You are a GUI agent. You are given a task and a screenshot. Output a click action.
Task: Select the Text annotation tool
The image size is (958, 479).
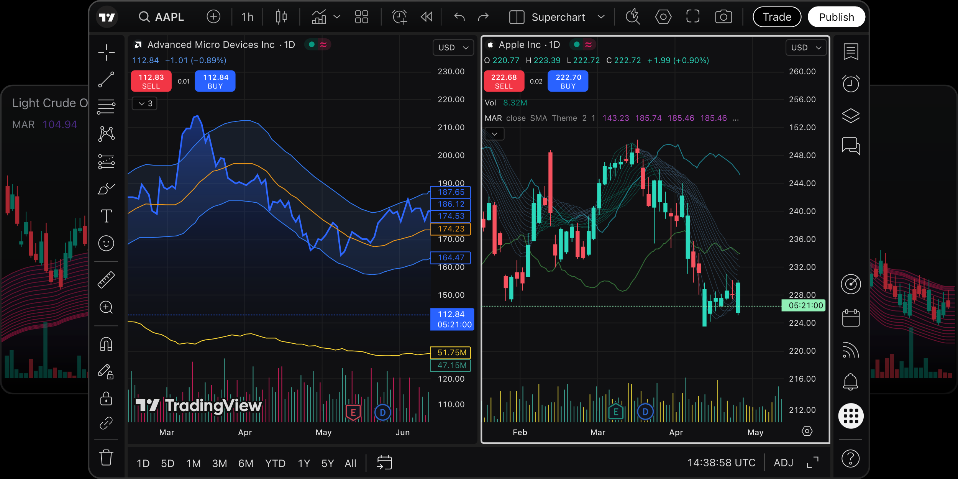tap(106, 216)
